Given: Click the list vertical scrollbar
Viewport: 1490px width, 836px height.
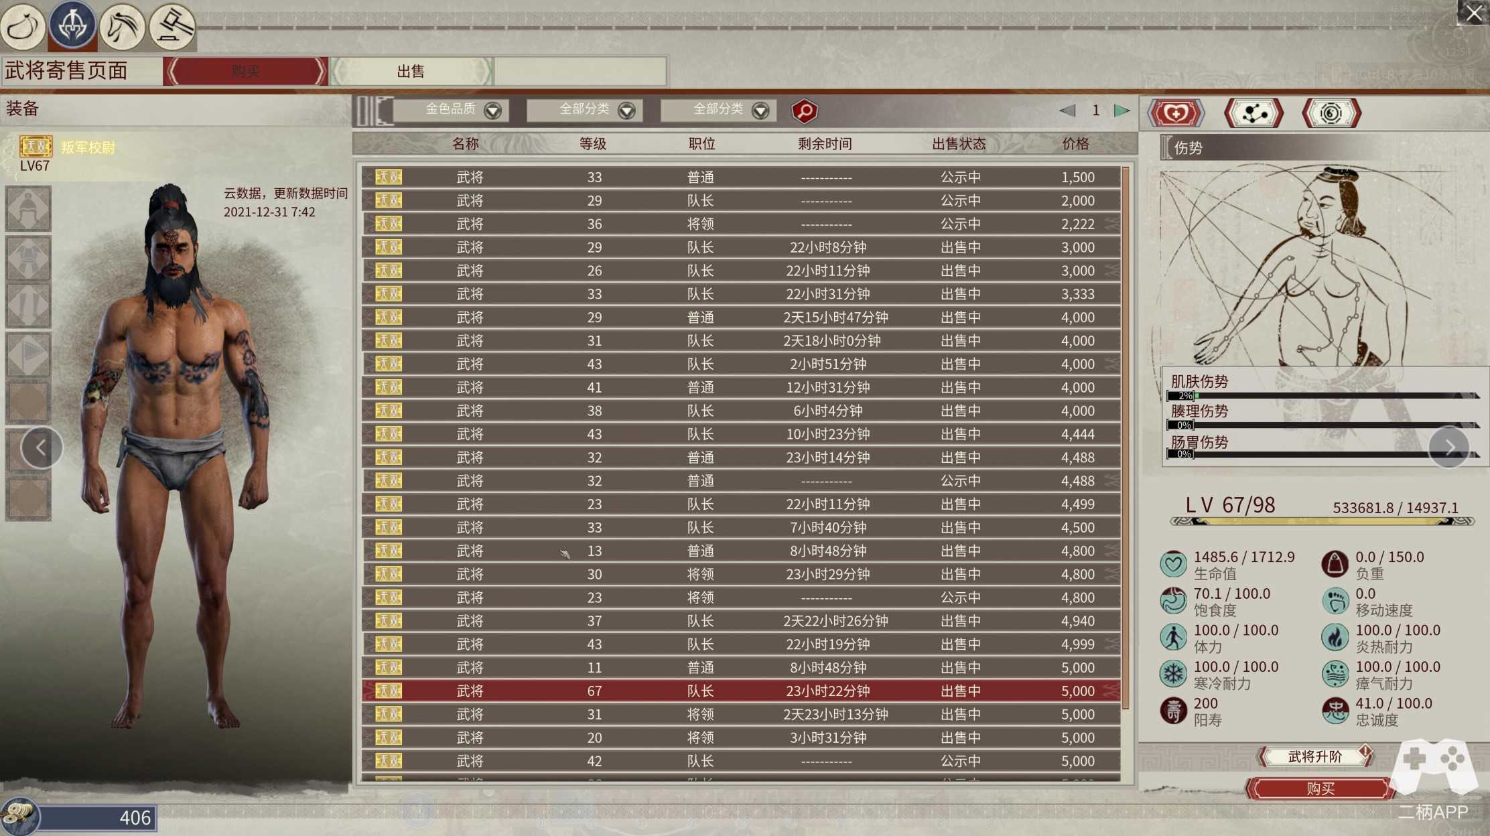Looking at the screenshot, I should (x=1126, y=438).
